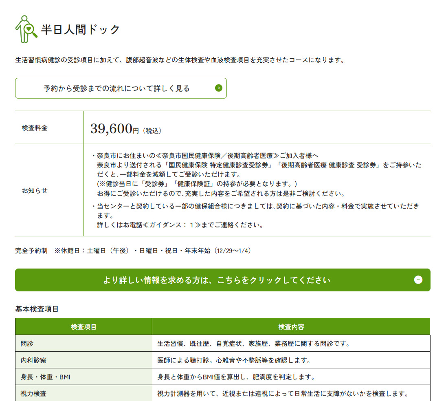Select the 検査料金 label cell
Screen dimensions: 446x401
point(35,128)
